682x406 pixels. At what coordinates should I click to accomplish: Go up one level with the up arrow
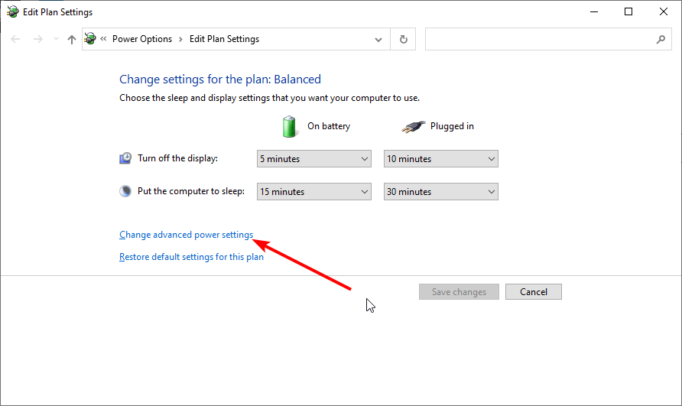[x=72, y=39]
